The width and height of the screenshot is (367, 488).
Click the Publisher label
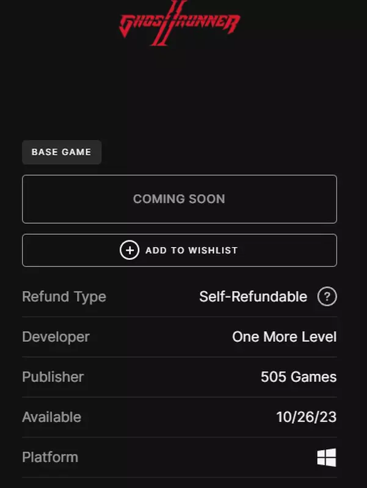pos(53,377)
